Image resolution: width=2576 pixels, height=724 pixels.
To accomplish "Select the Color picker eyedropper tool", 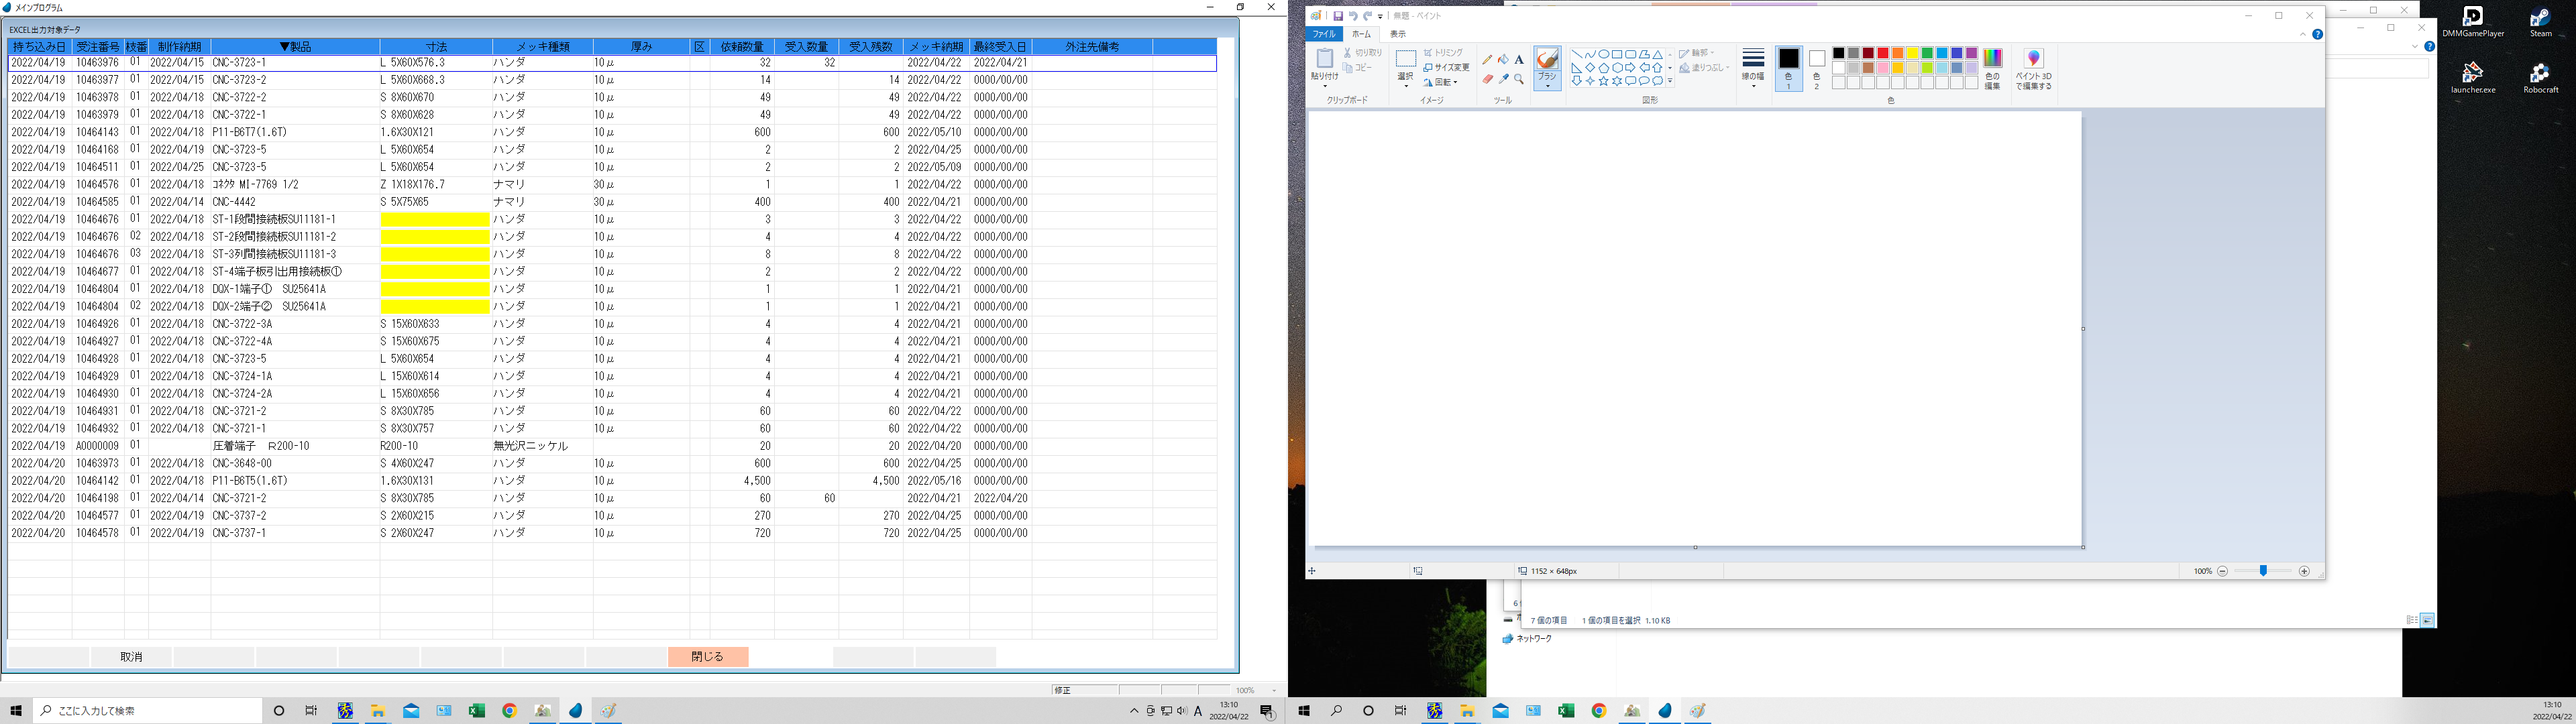I will [1503, 79].
